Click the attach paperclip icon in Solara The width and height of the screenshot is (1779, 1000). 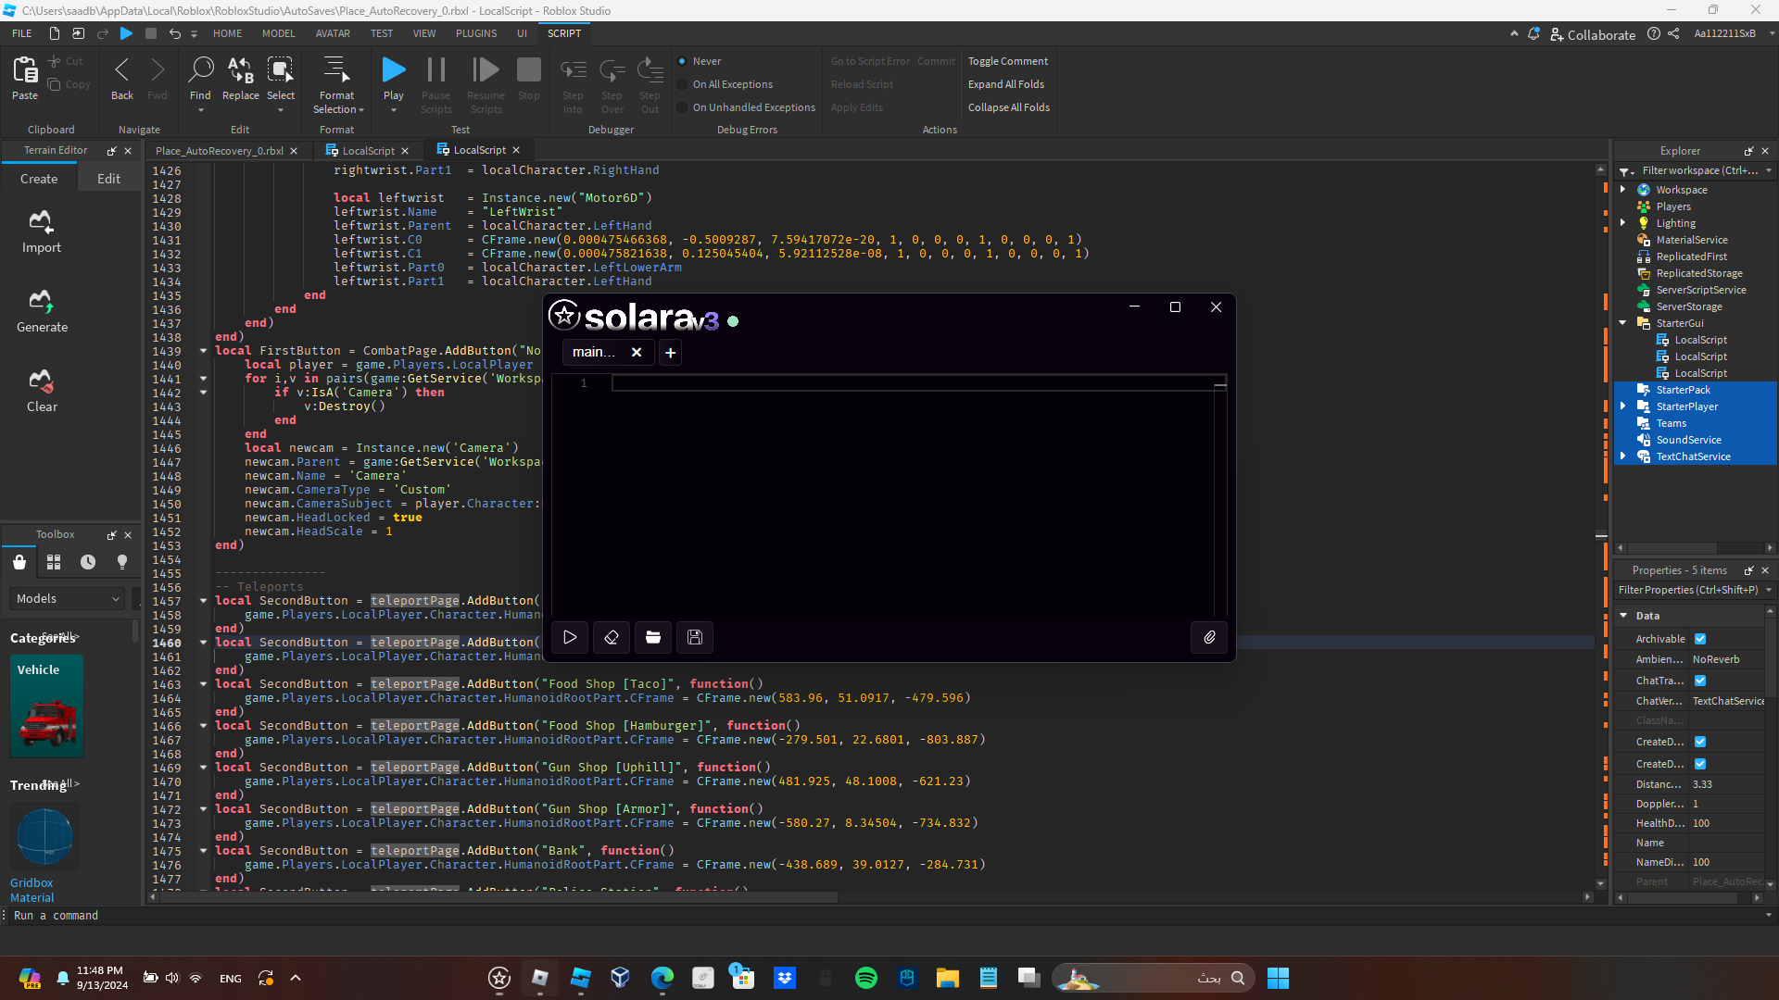pyautogui.click(x=1209, y=637)
